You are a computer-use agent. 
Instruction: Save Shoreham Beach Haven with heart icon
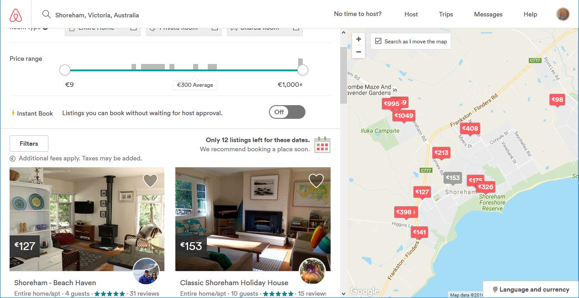pyautogui.click(x=150, y=181)
